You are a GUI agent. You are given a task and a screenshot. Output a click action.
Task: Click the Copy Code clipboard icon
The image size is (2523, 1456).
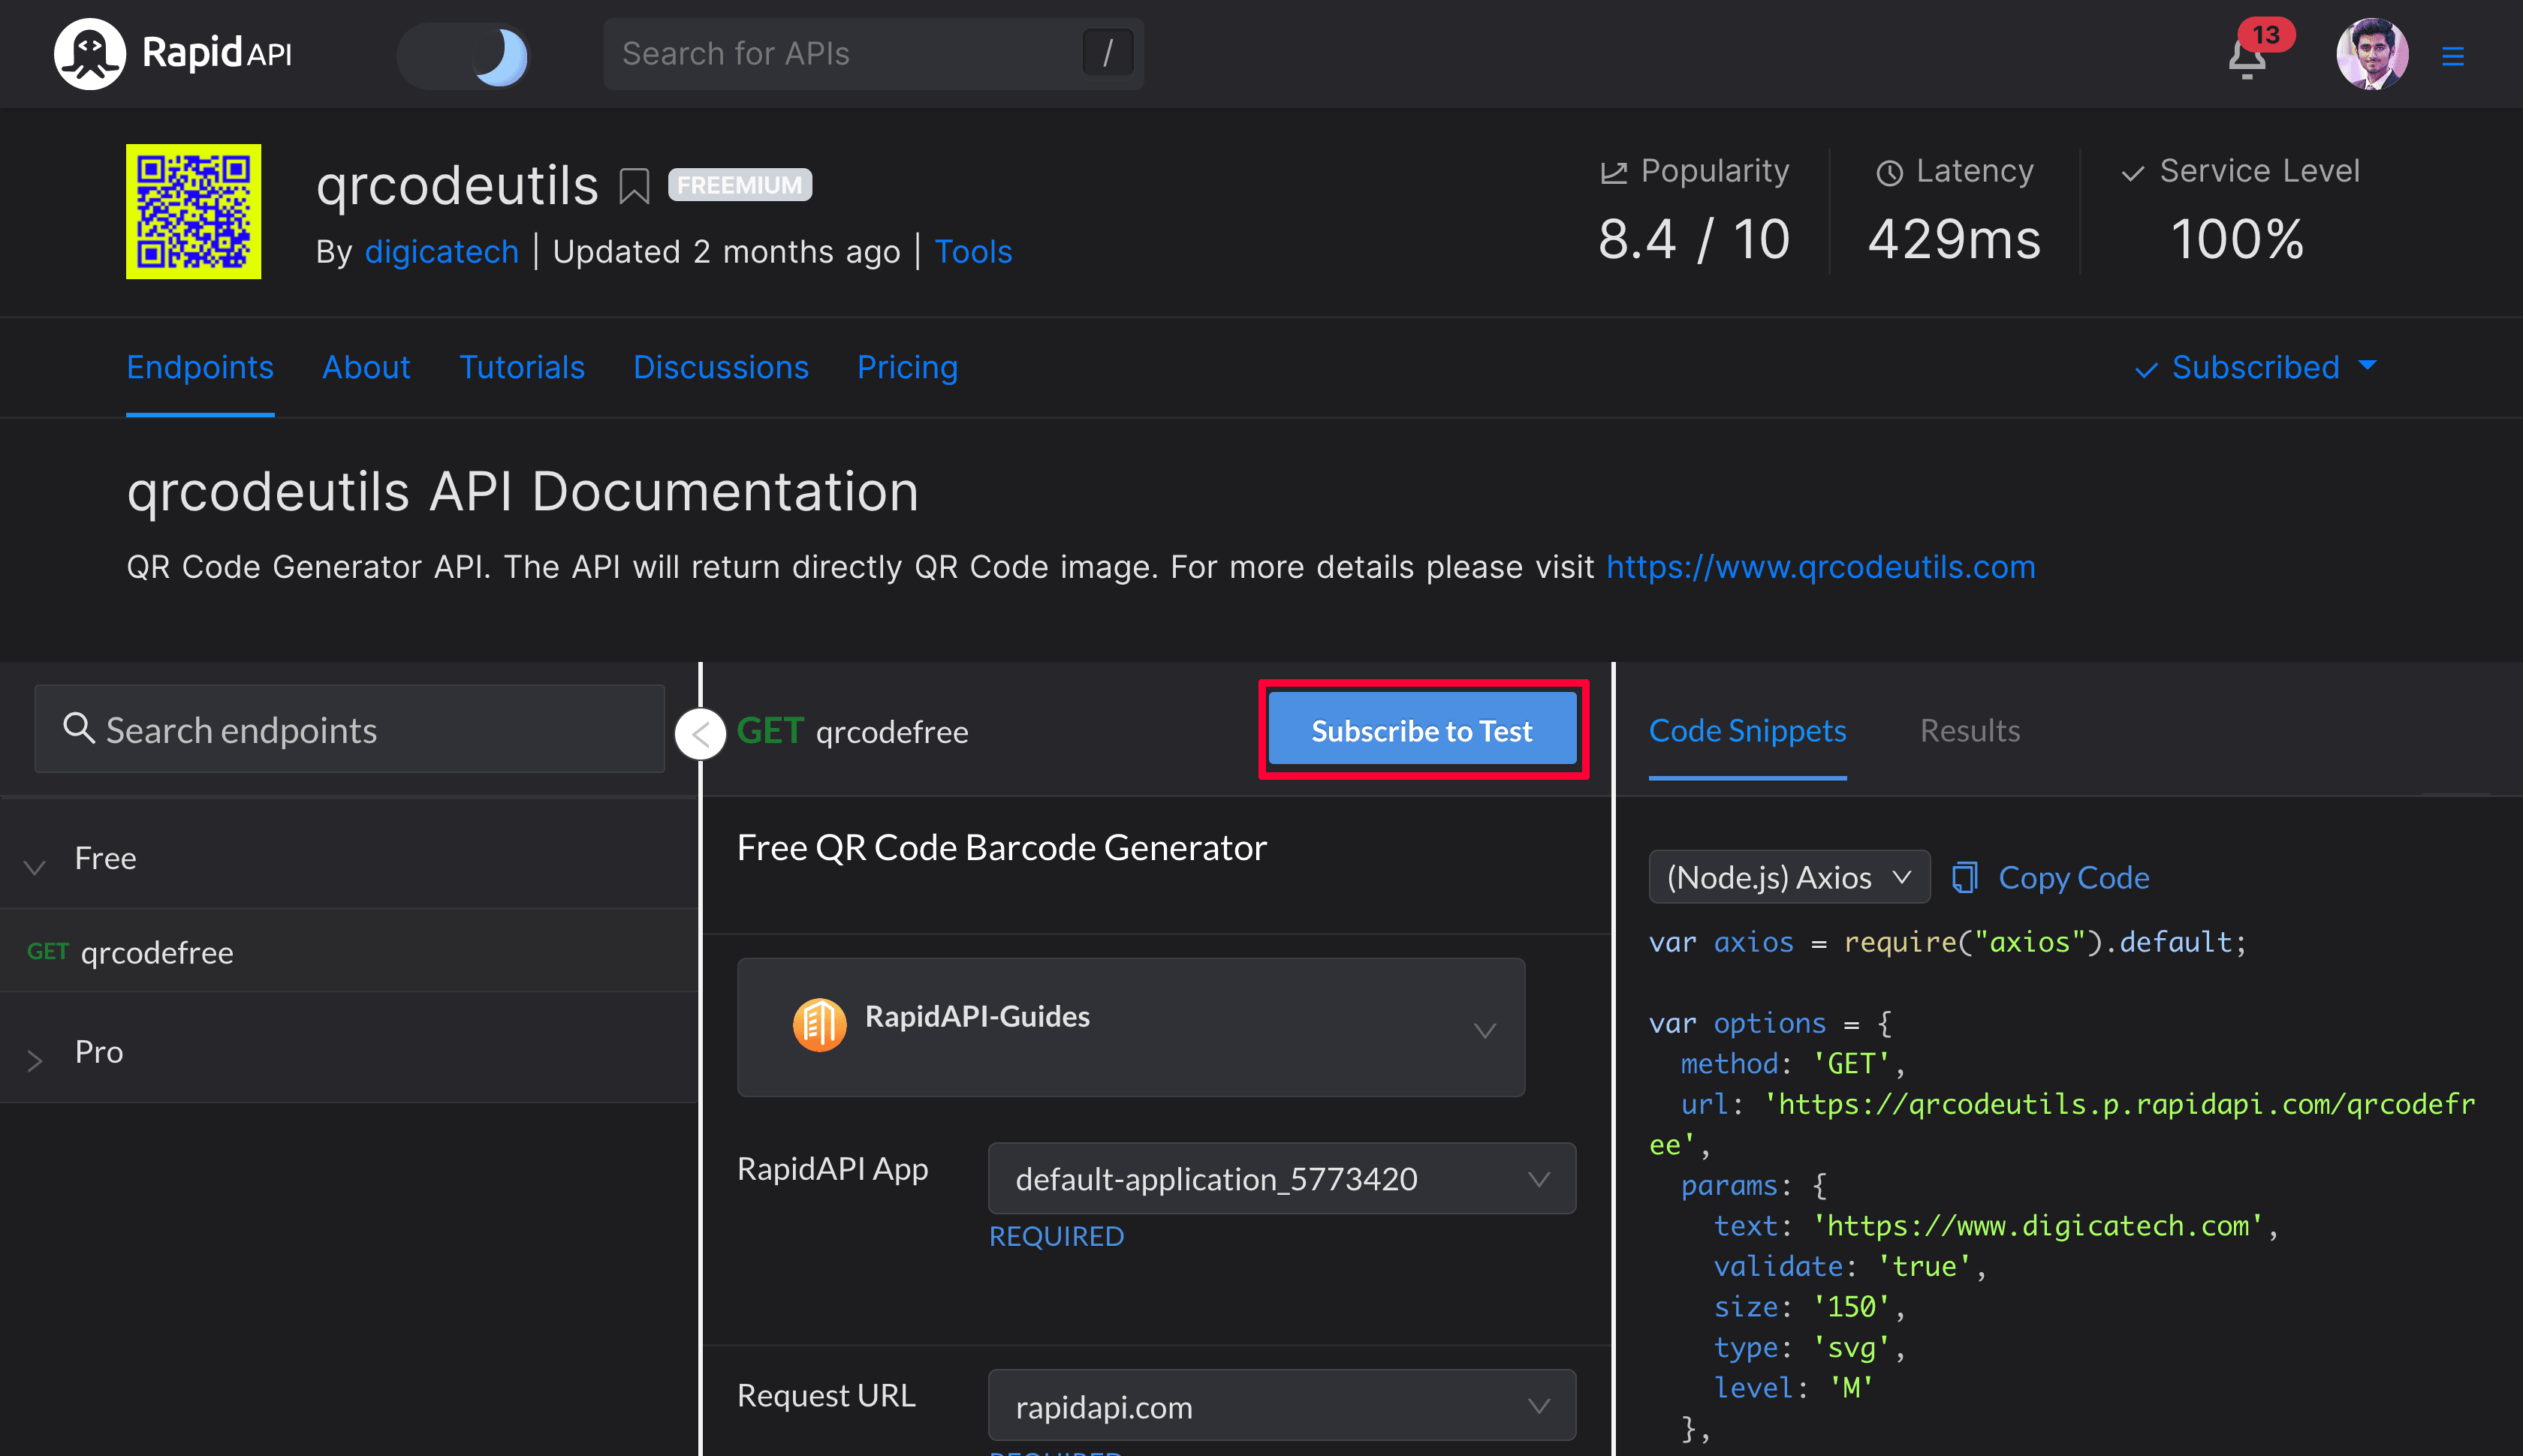(1965, 877)
